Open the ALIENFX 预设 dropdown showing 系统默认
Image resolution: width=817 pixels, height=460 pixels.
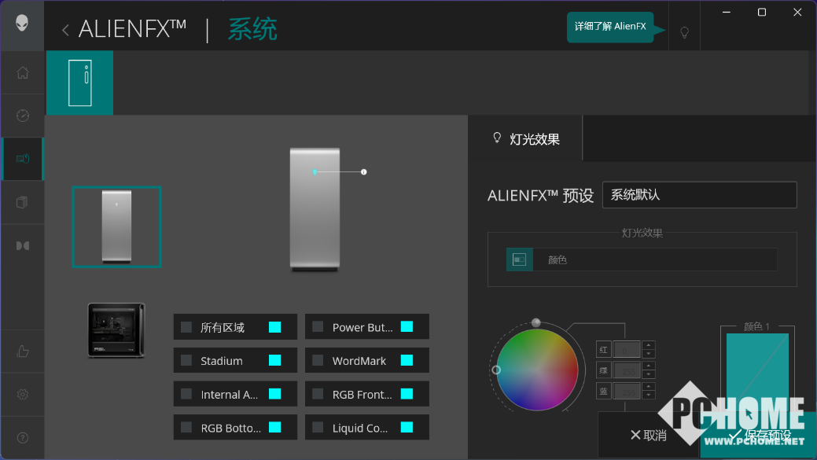point(699,195)
